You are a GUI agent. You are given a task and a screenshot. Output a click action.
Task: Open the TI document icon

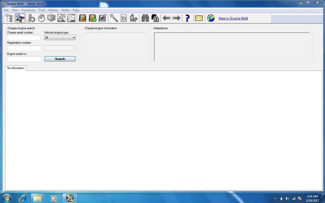point(124,18)
